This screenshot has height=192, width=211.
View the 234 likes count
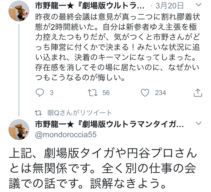160,92
